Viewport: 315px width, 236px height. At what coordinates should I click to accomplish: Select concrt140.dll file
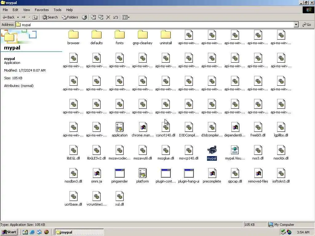(x=166, y=130)
